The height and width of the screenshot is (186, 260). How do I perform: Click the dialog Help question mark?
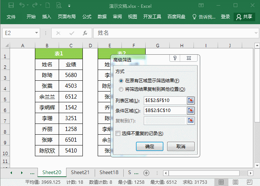click(x=175, y=58)
